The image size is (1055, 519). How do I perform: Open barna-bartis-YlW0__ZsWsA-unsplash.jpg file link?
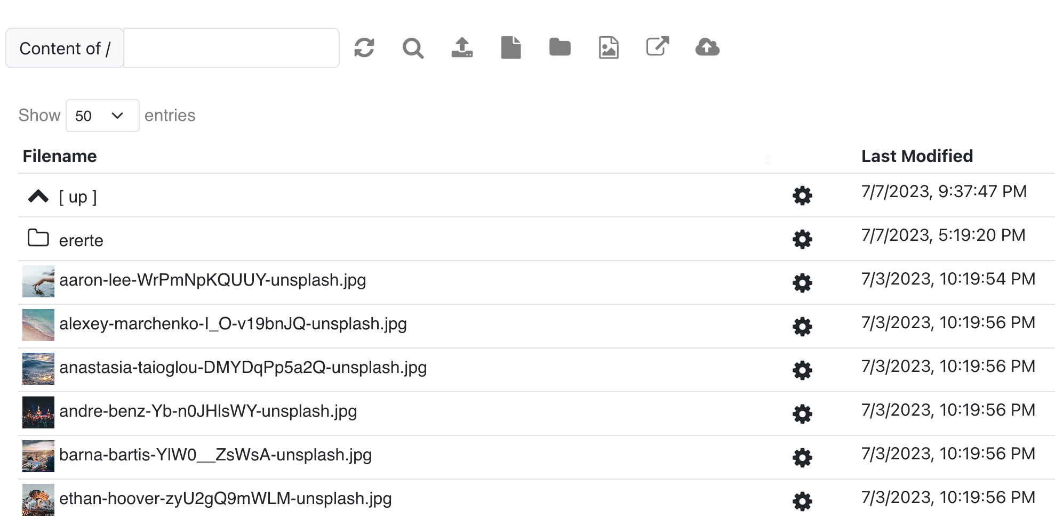pos(215,455)
